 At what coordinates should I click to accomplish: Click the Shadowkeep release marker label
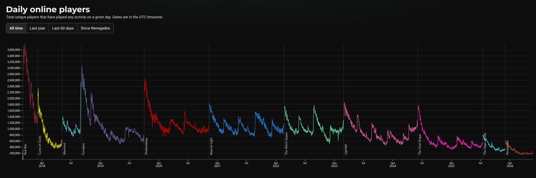point(146,147)
